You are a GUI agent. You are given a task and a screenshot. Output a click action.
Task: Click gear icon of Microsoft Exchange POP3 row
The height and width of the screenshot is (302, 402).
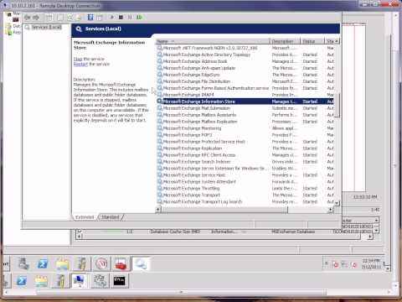tap(159, 135)
